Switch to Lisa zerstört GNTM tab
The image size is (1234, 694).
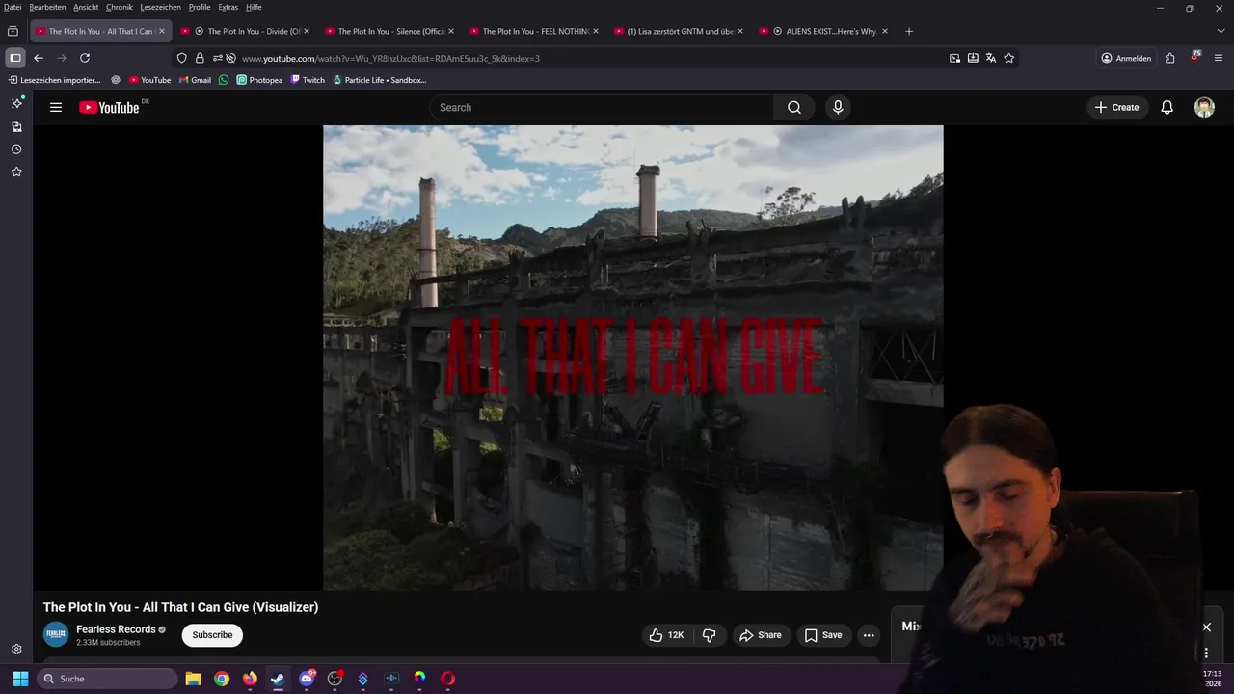click(x=679, y=31)
